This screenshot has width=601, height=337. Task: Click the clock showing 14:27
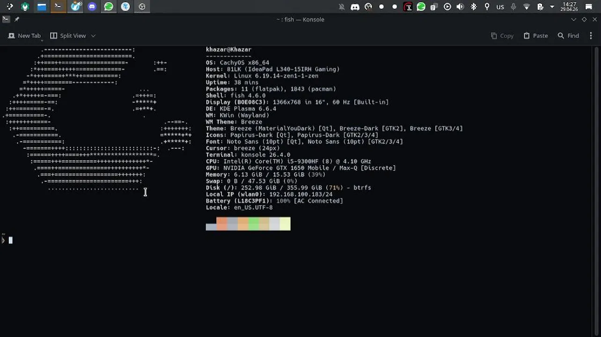coord(569,7)
